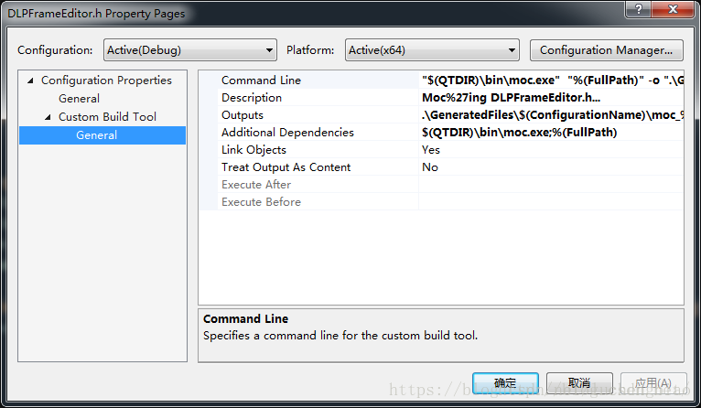The height and width of the screenshot is (408, 701).
Task: Collapse the Custom Build Tool node arrow
Action: [48, 117]
